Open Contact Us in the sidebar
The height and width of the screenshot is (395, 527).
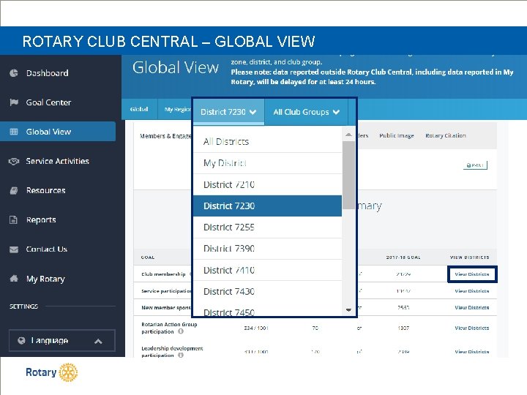[46, 249]
